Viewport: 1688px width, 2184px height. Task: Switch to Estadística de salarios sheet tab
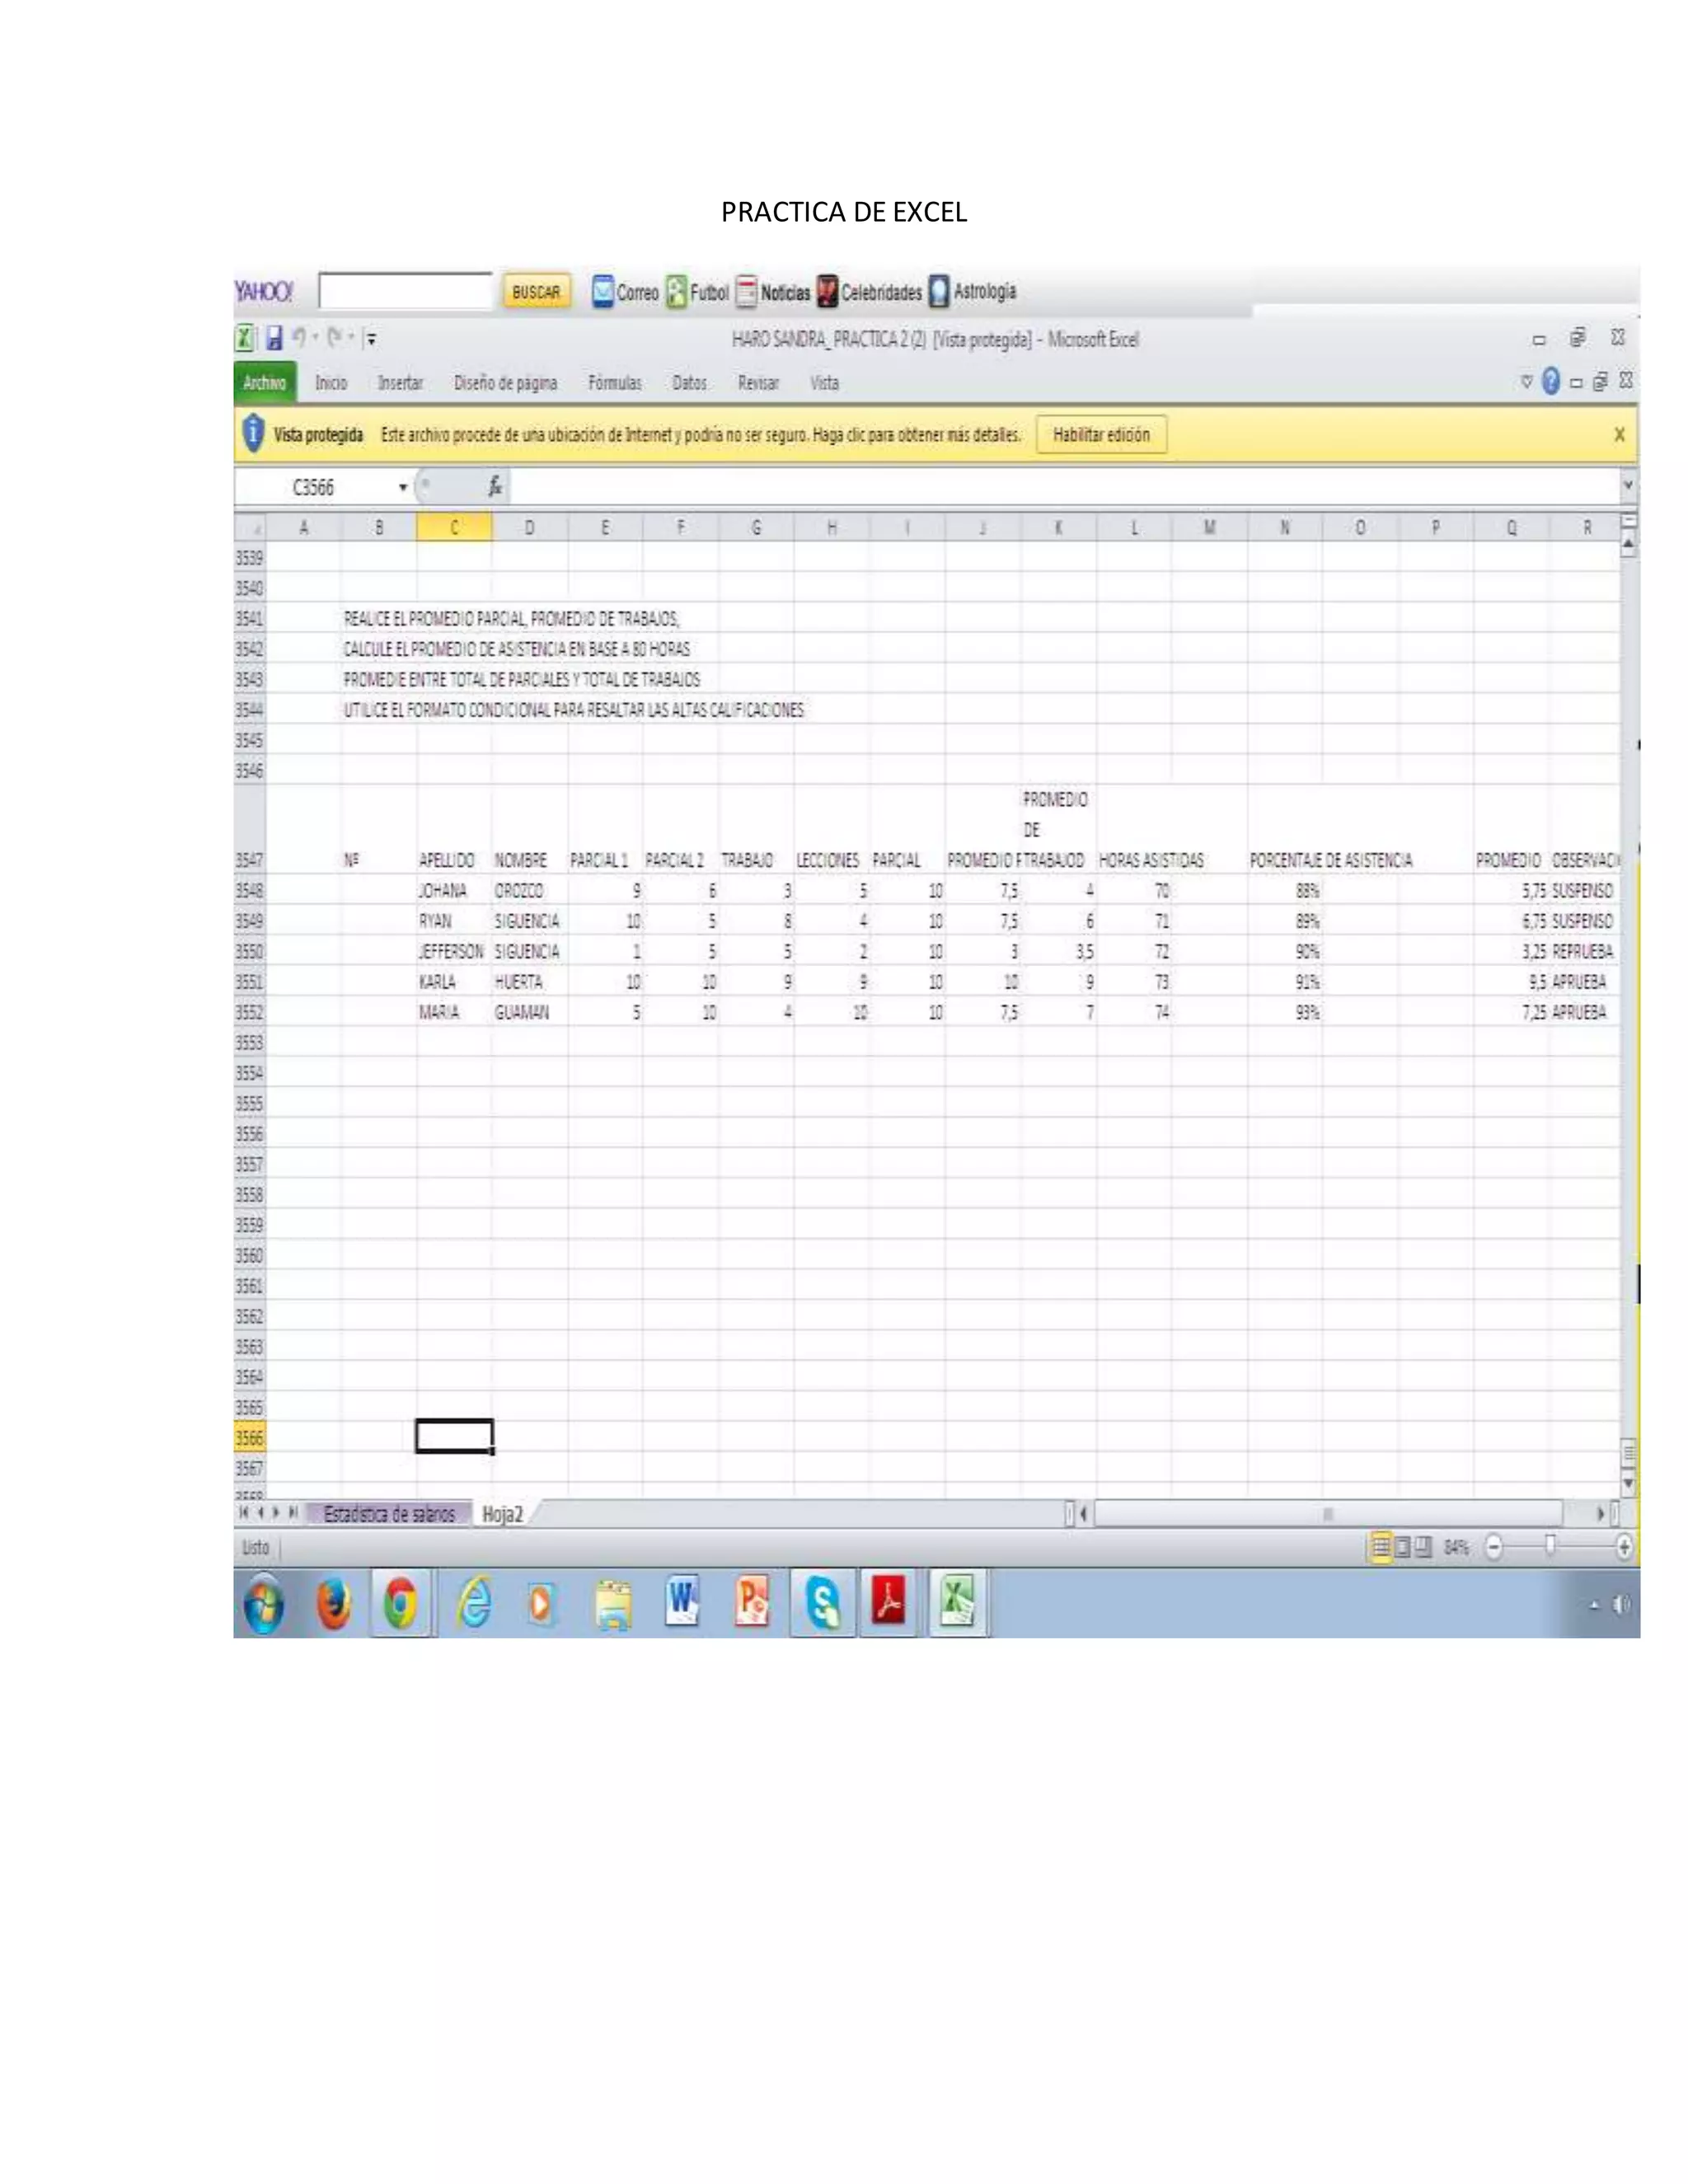coord(388,1514)
